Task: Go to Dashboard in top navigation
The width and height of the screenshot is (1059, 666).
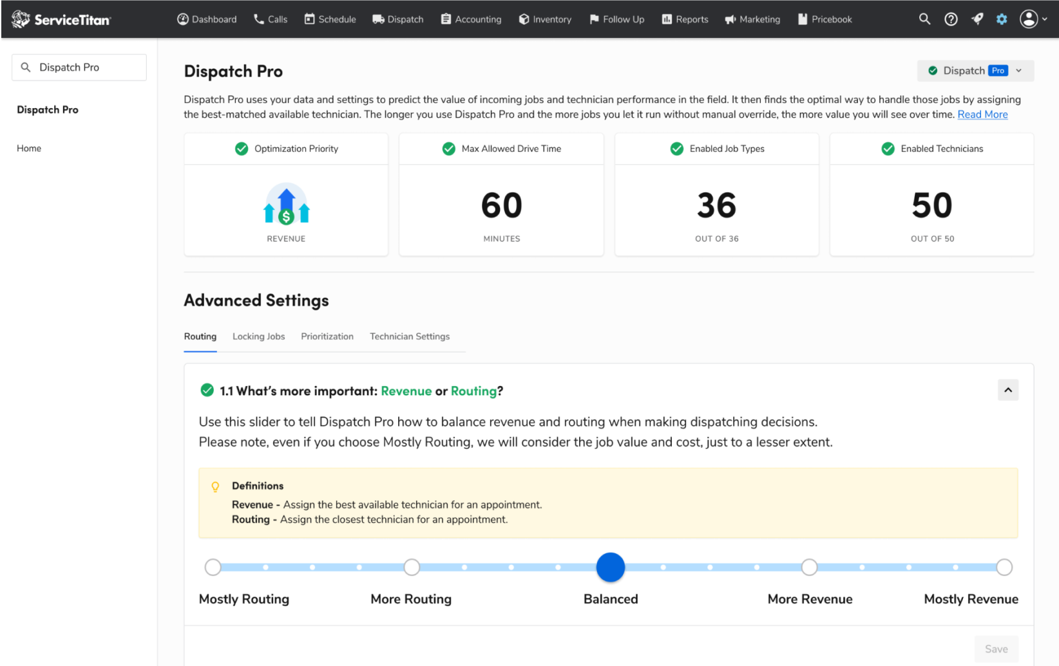Action: [207, 19]
